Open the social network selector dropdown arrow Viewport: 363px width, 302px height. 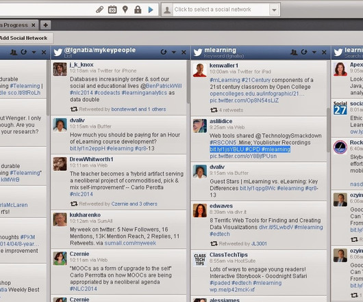tap(274, 10)
